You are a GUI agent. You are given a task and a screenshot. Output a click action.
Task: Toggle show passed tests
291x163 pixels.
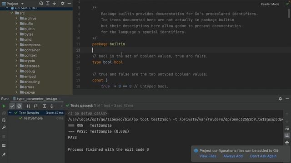click(x=12, y=106)
